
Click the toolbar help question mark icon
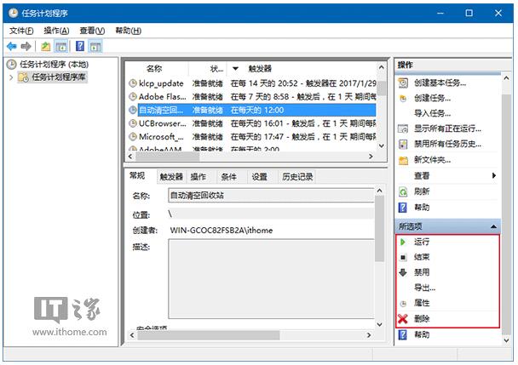[79, 46]
